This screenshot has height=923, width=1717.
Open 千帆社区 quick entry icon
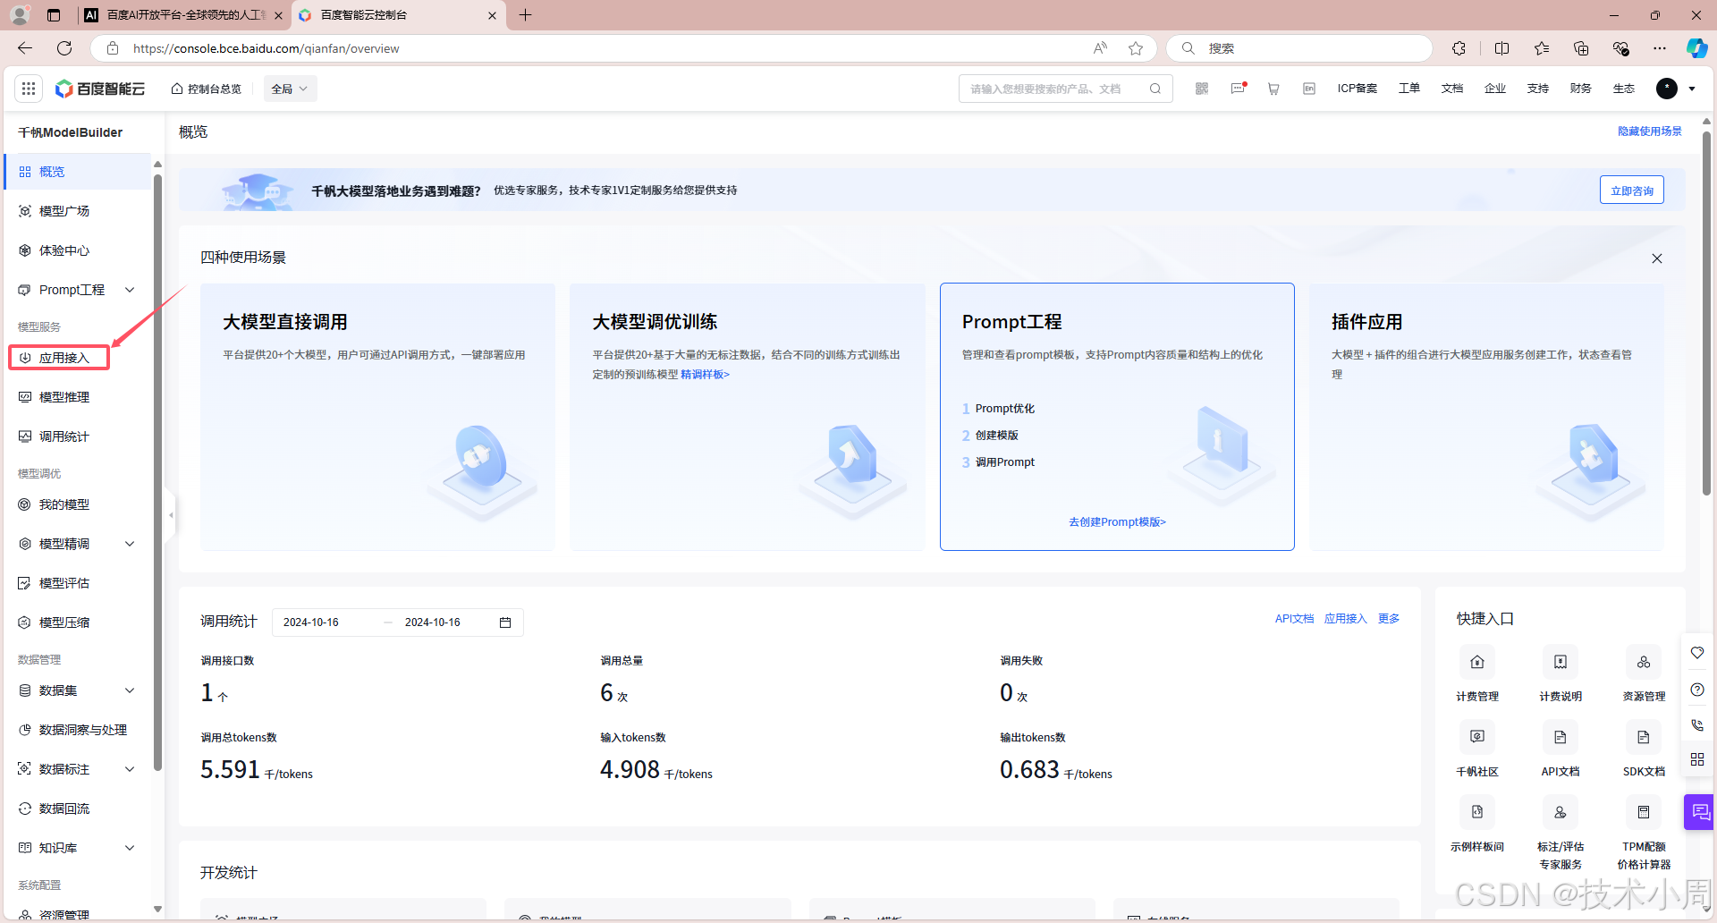(1477, 737)
